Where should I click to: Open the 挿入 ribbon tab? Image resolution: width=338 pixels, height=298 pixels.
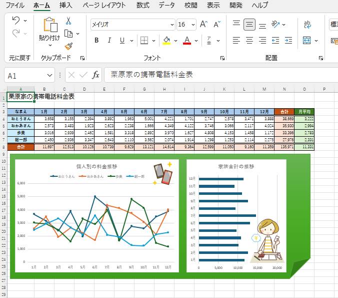click(x=65, y=6)
